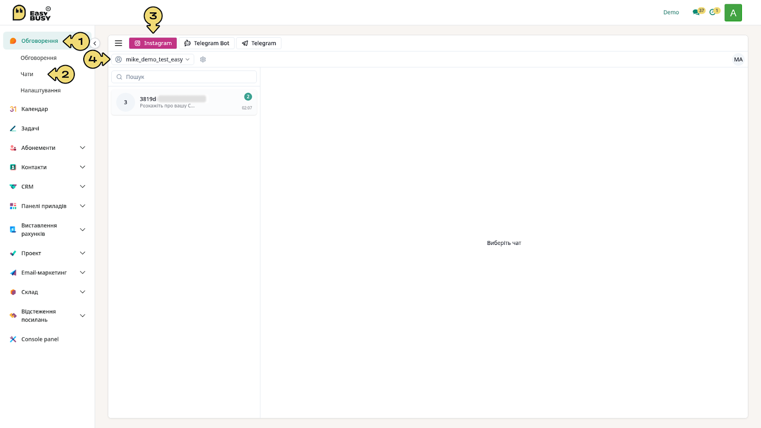Expand the Email-маркетинг chevron
This screenshot has width=761, height=428.
tap(82, 273)
